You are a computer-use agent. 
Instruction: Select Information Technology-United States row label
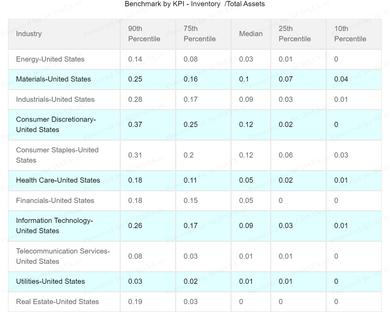coord(54,226)
